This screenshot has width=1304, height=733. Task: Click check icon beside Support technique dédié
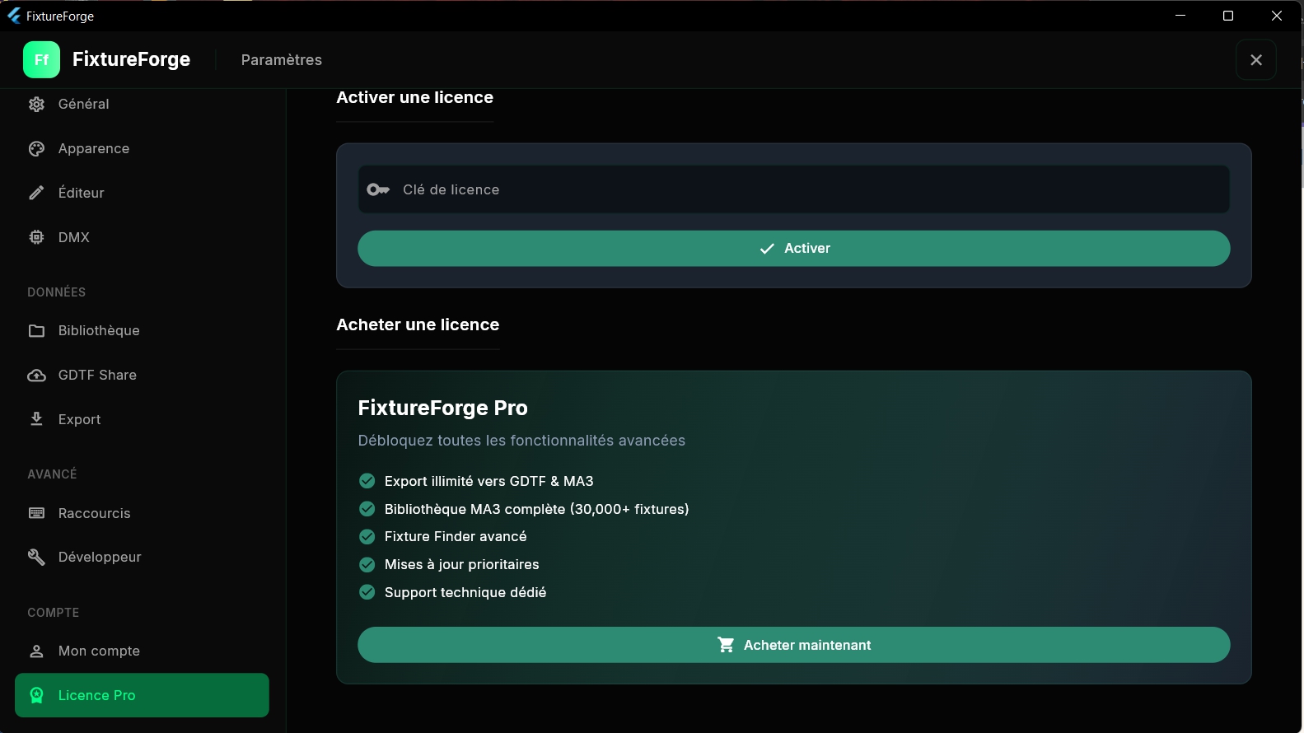click(367, 592)
